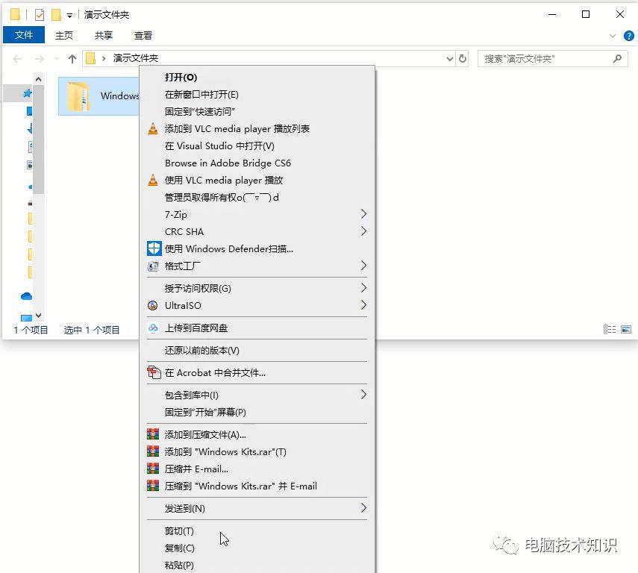The image size is (638, 573).
Task: Click the 搜索"演示文件夹" search box
Action: [552, 59]
